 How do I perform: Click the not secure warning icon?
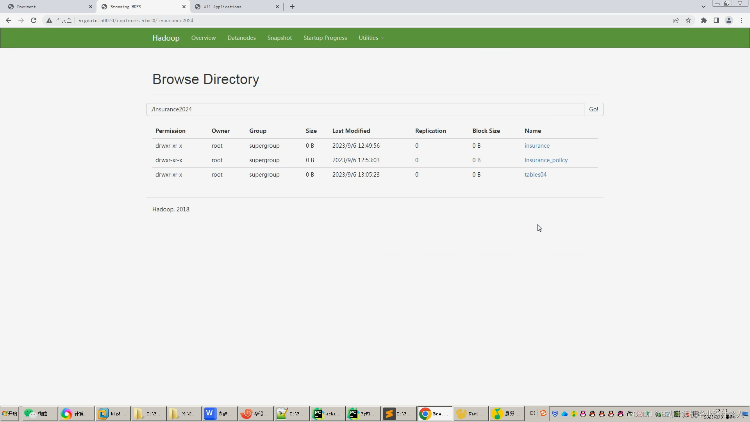49,20
